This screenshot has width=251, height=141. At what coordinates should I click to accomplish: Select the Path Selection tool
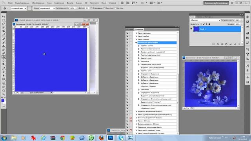(x=4, y=76)
